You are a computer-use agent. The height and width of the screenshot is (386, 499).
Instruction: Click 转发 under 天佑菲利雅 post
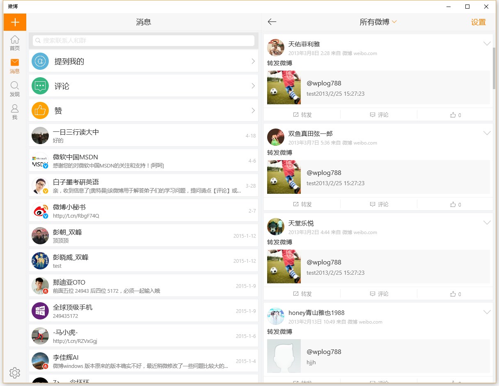302,115
